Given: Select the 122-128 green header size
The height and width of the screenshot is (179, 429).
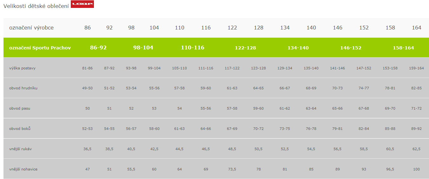Looking at the screenshot, I should (x=245, y=48).
